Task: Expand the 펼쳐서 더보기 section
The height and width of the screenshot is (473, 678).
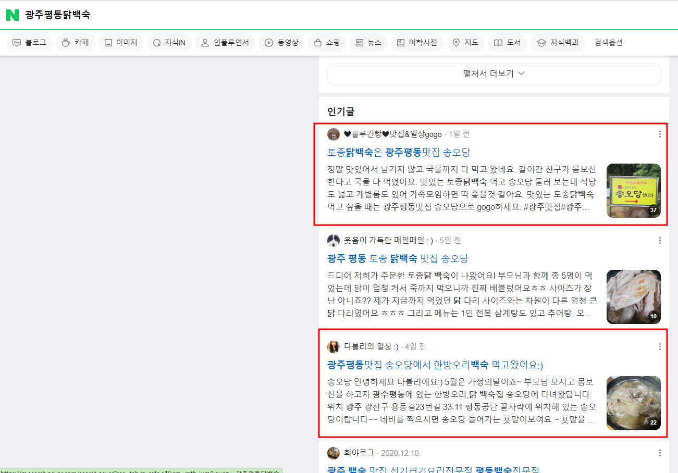Action: pos(494,74)
